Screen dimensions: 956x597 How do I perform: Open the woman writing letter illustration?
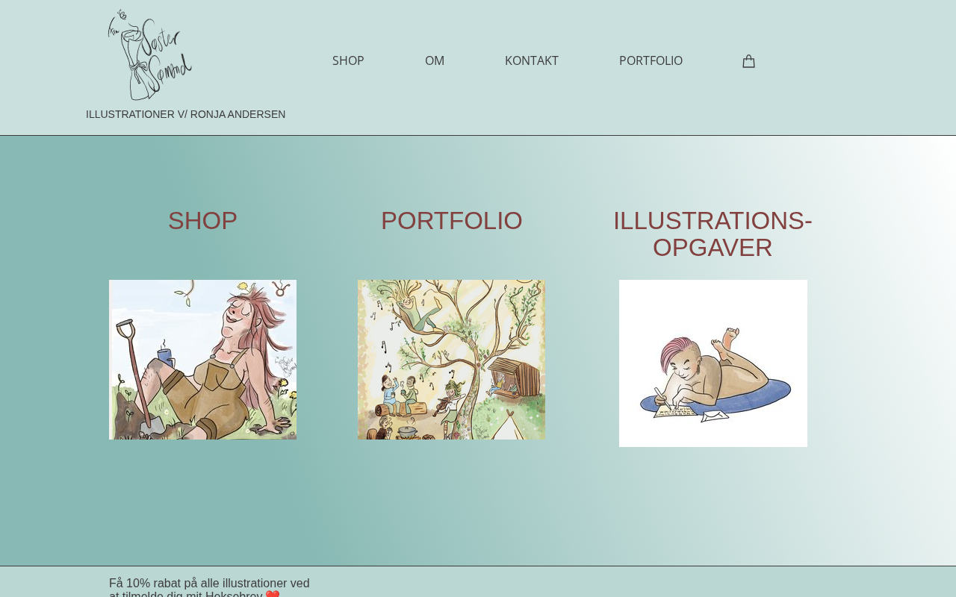tap(713, 363)
